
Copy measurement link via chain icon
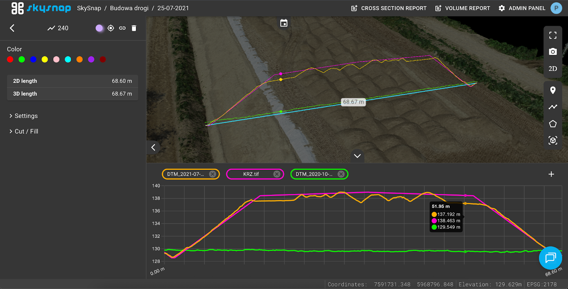[x=122, y=28]
